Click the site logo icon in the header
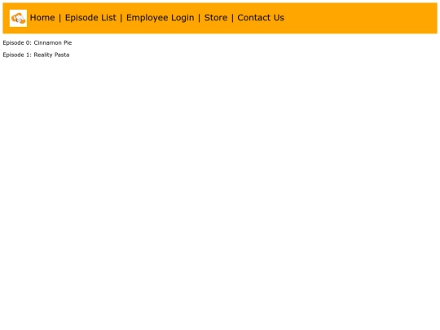 (18, 18)
